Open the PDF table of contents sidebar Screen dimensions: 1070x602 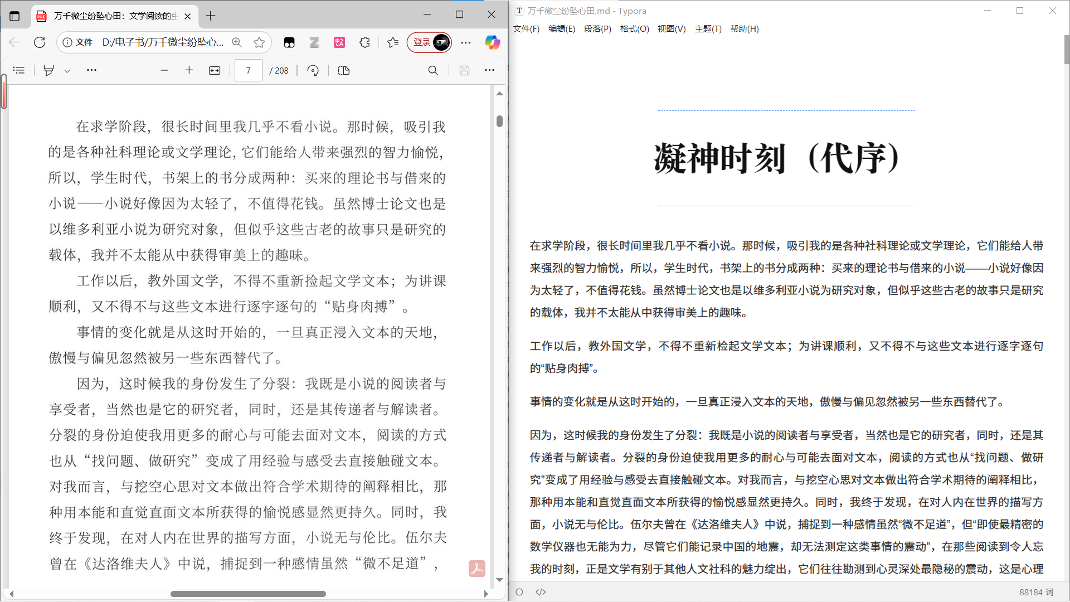(19, 70)
